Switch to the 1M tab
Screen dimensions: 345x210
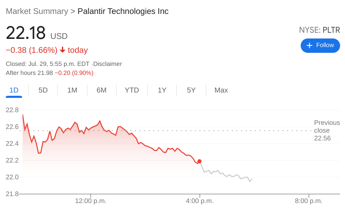[x=72, y=90]
